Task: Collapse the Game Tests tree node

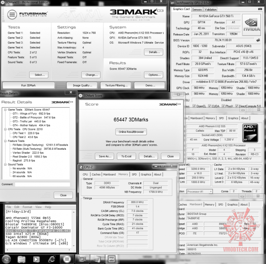Action: [5, 110]
